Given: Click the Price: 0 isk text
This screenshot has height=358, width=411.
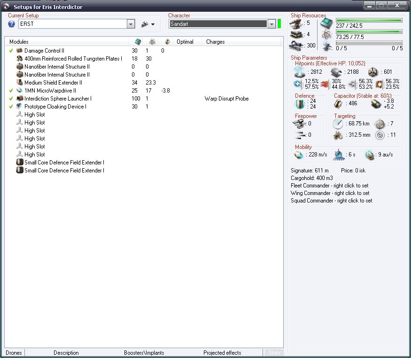Looking at the screenshot, I should point(353,171).
